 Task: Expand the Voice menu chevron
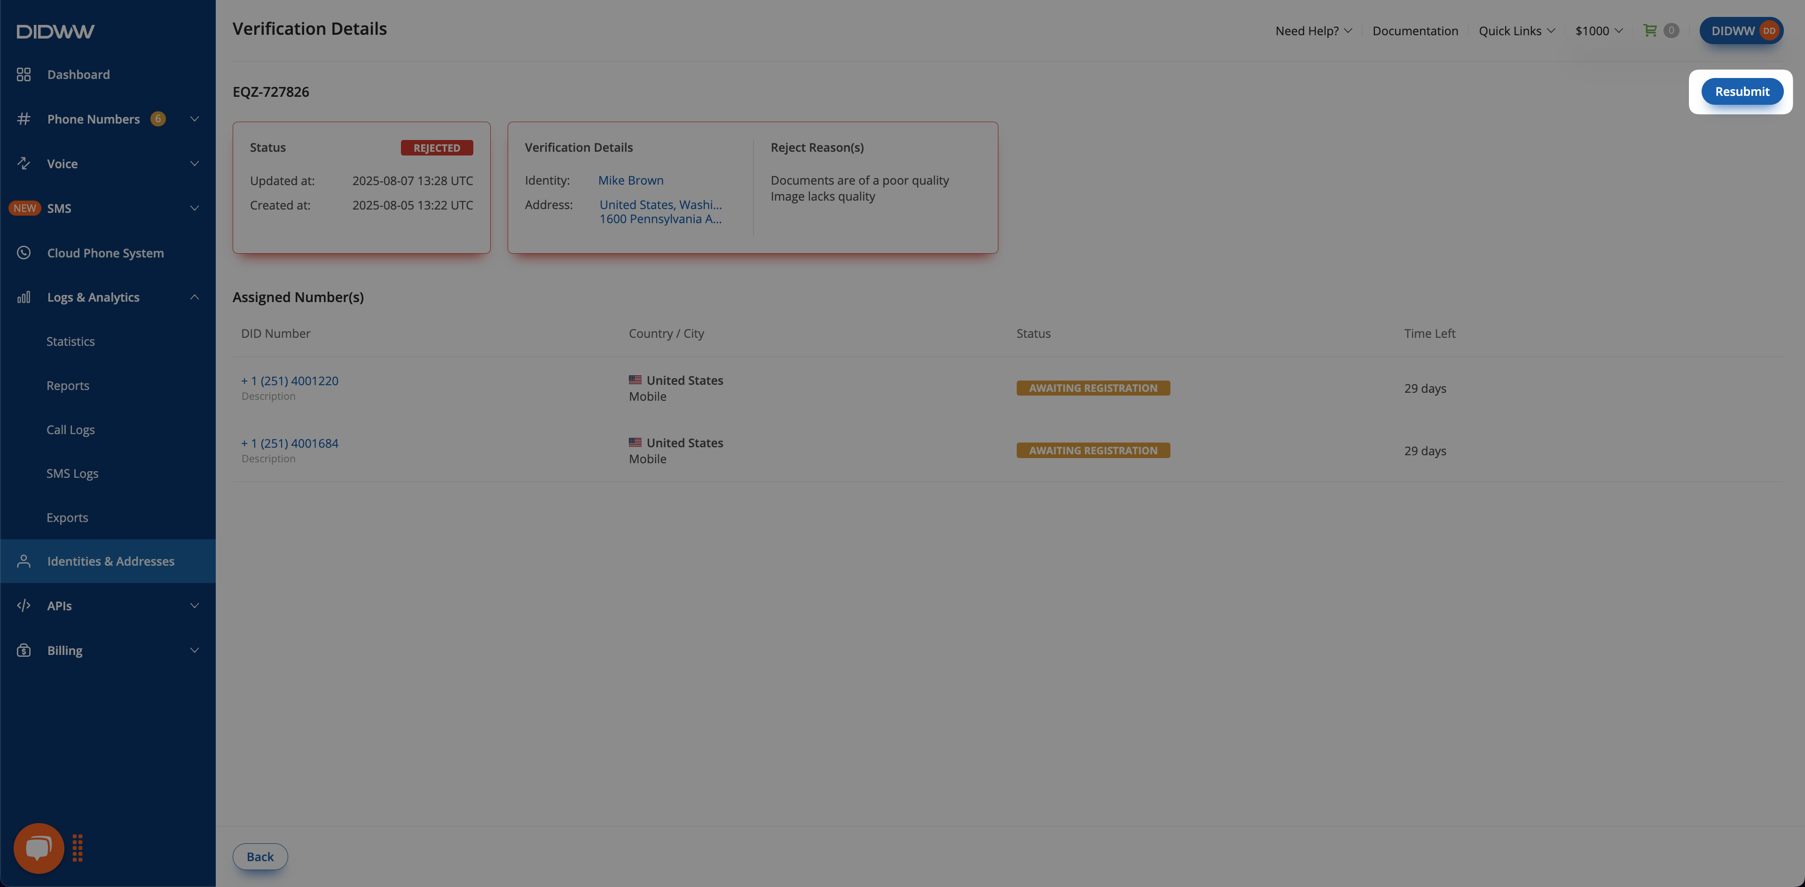(x=195, y=163)
